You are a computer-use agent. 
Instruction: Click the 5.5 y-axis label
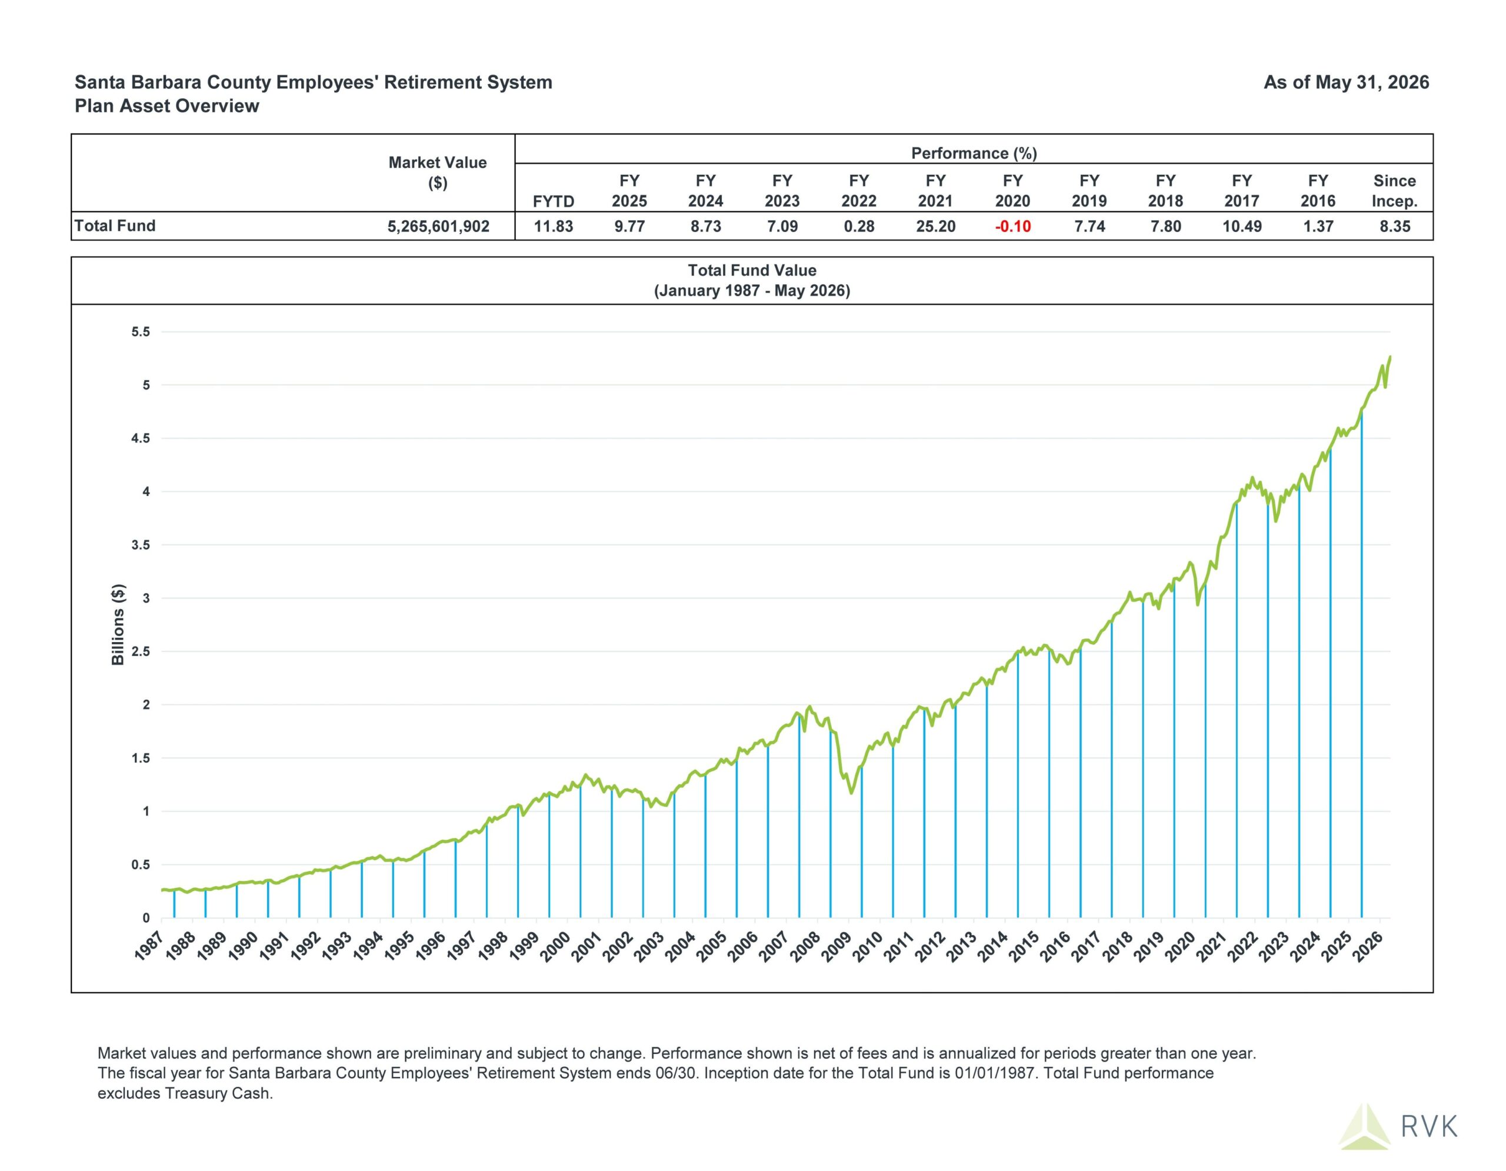pyautogui.click(x=141, y=332)
